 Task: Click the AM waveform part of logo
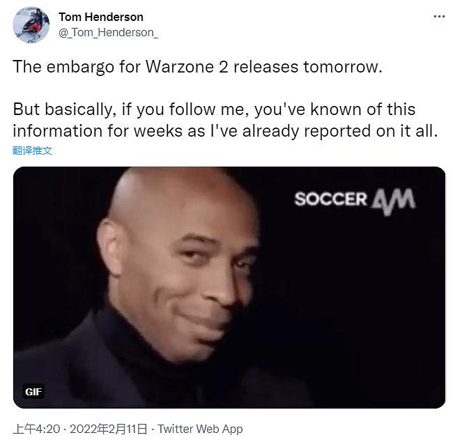(x=394, y=201)
